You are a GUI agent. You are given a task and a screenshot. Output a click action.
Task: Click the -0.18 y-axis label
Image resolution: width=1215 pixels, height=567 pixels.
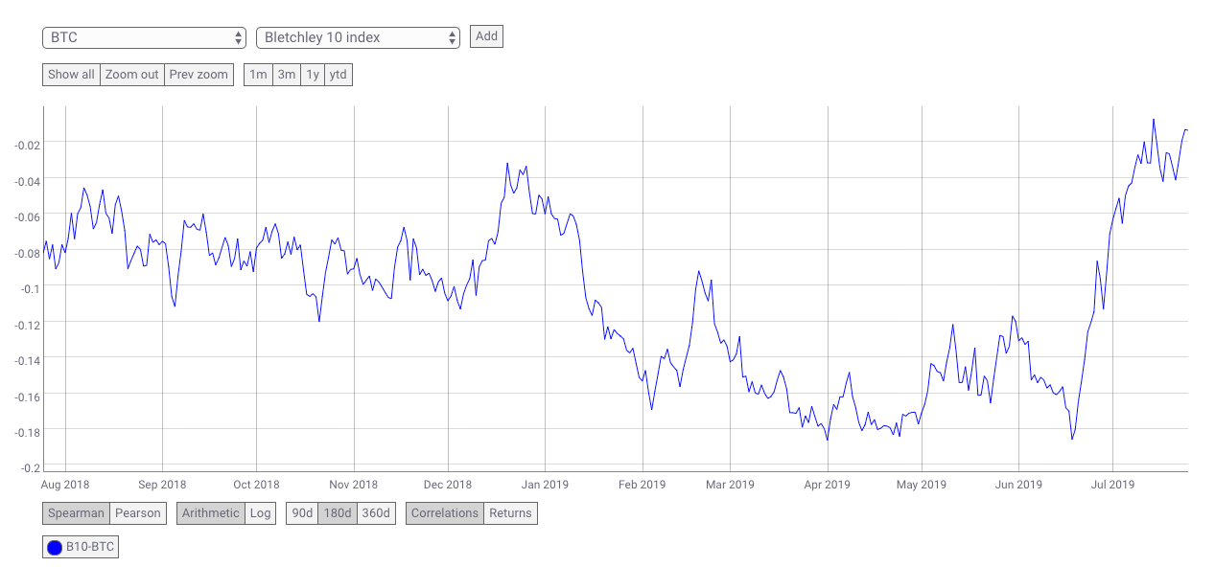pos(27,433)
